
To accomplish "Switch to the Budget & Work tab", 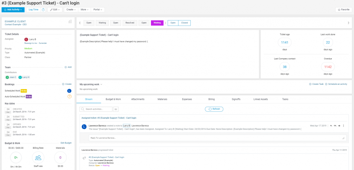I will coord(113,99).
